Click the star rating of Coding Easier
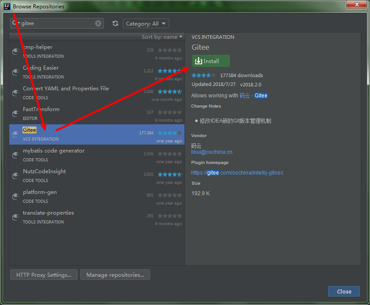 pyautogui.click(x=170, y=71)
